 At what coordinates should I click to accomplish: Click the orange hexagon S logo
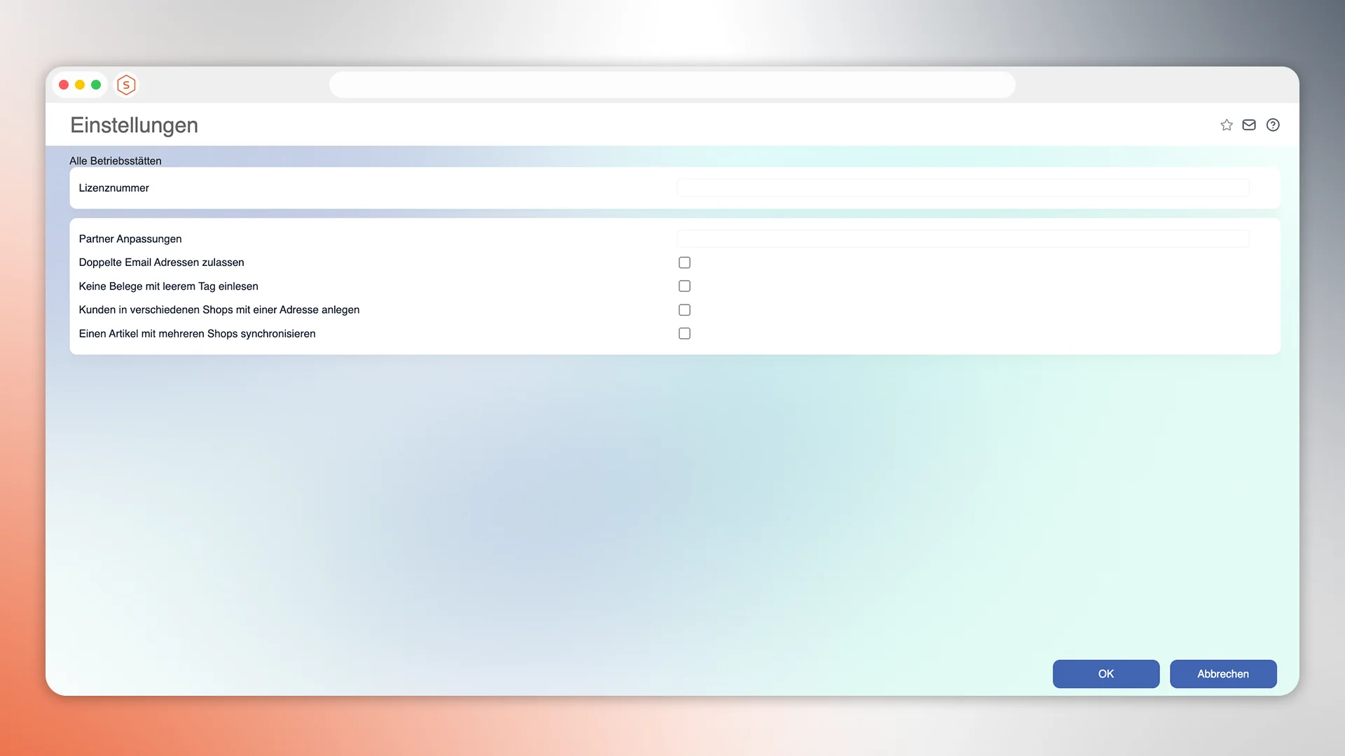coord(126,85)
